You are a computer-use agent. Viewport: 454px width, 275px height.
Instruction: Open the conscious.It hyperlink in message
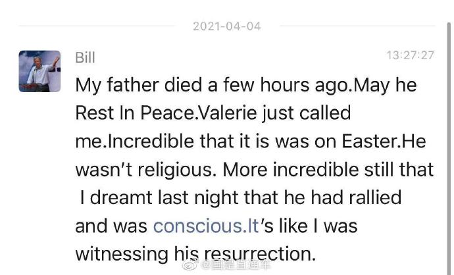(206, 226)
